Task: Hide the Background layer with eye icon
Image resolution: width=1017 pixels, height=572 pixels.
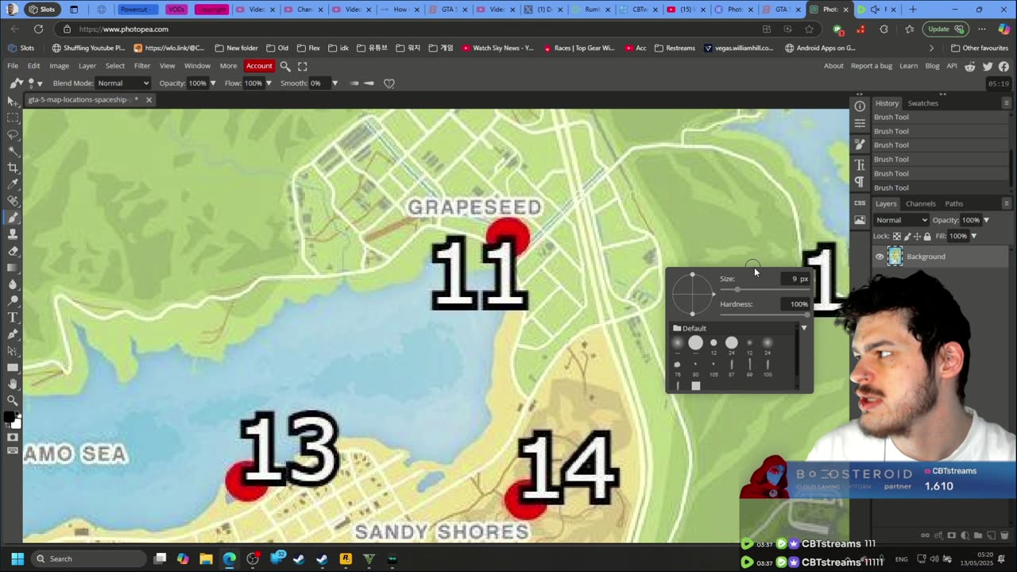Action: pyautogui.click(x=880, y=257)
